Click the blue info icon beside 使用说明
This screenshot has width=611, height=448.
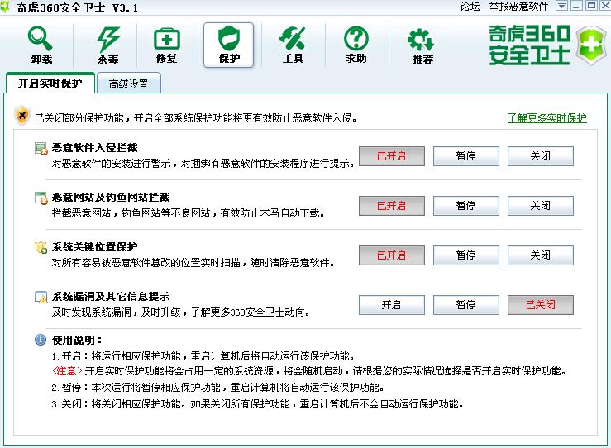coord(41,340)
